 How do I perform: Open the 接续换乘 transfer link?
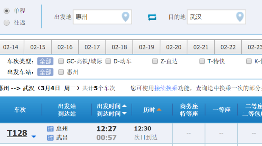pyautogui.click(x=166, y=88)
